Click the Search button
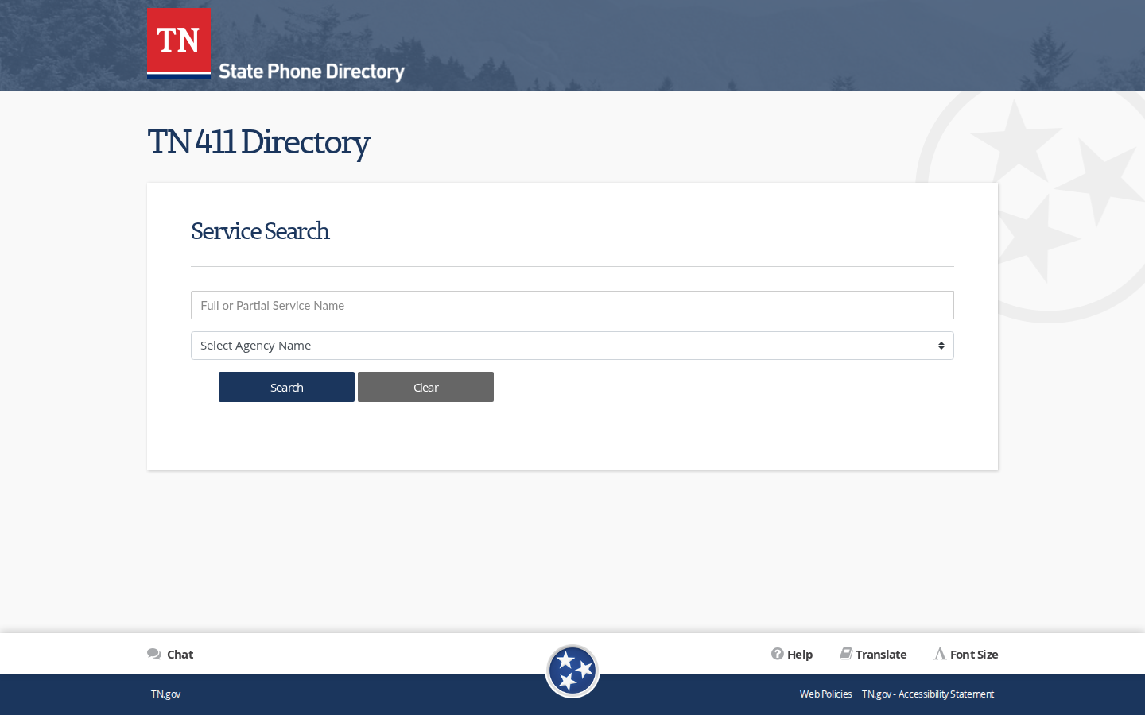Screen dimensions: 1145x715 click(286, 387)
